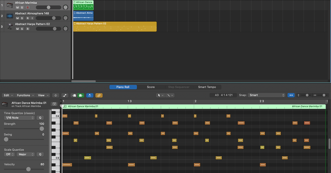The image size is (331, 173).
Task: Enable the MIDI In button
Action: [74, 95]
